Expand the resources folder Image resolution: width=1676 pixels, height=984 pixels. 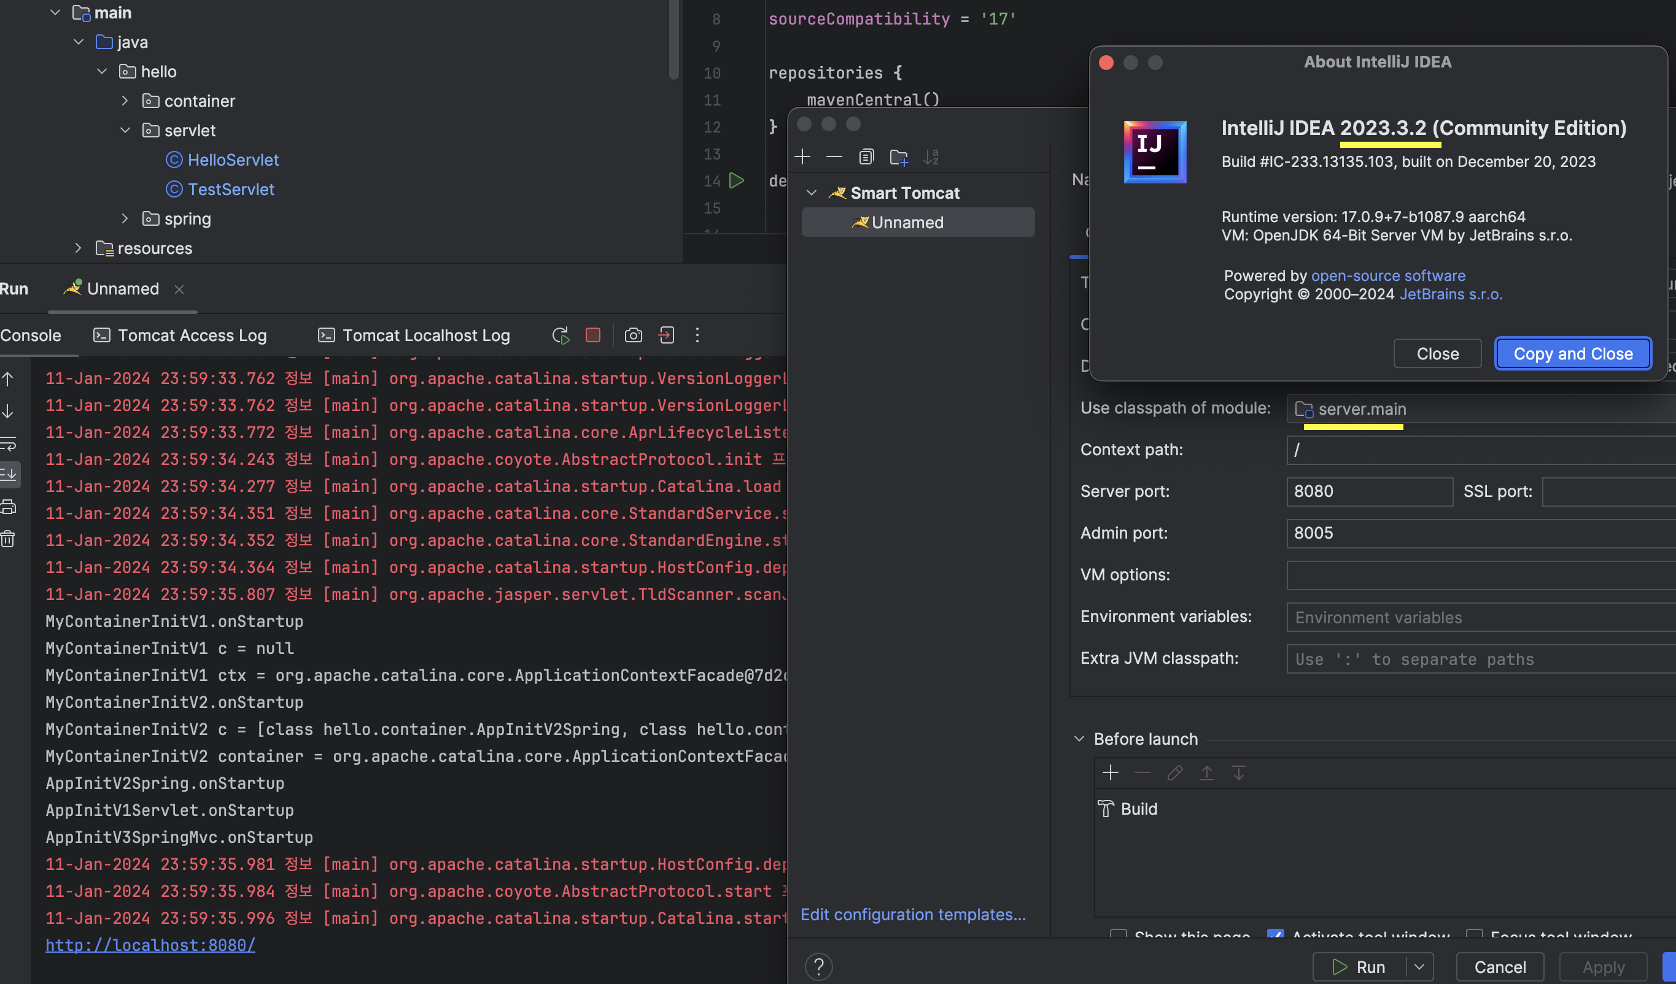click(79, 248)
